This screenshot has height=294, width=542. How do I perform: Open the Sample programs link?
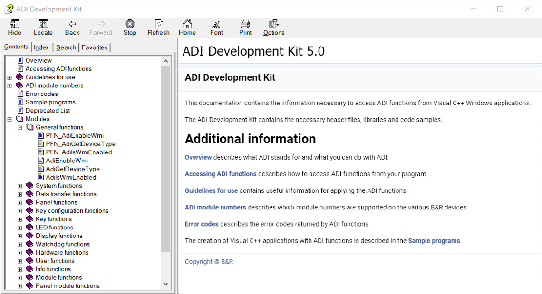(434, 241)
